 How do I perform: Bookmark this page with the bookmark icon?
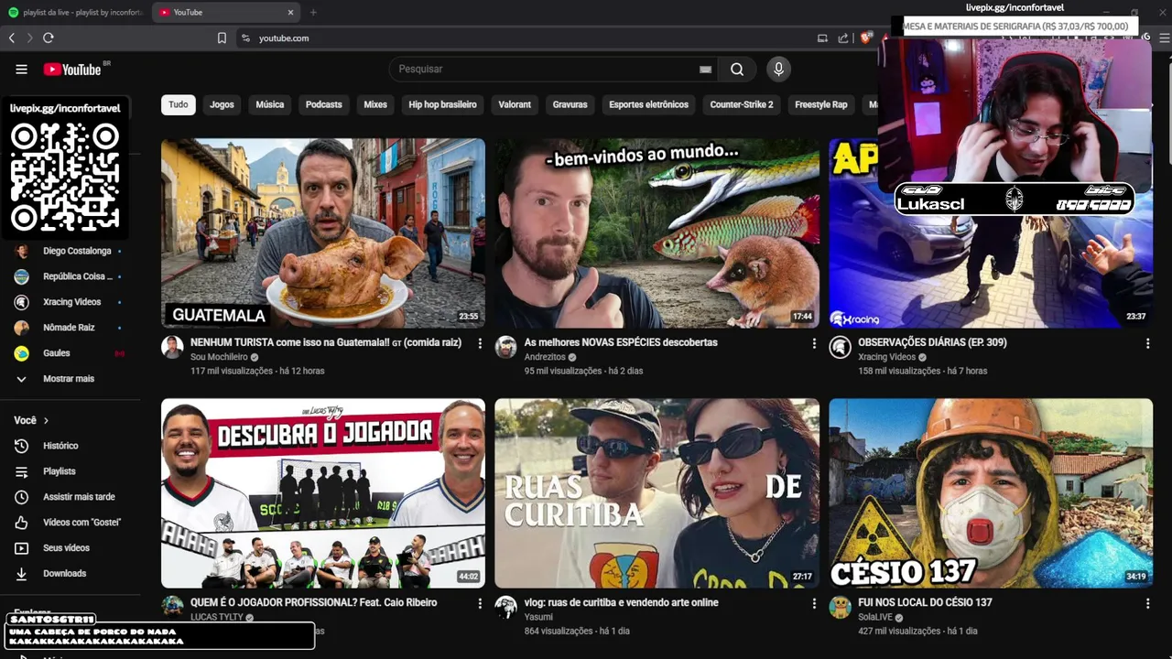coord(222,38)
